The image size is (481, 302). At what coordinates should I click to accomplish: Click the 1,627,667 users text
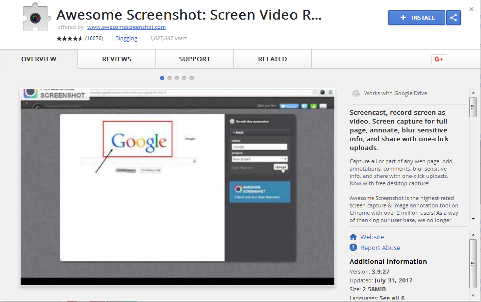click(x=168, y=39)
